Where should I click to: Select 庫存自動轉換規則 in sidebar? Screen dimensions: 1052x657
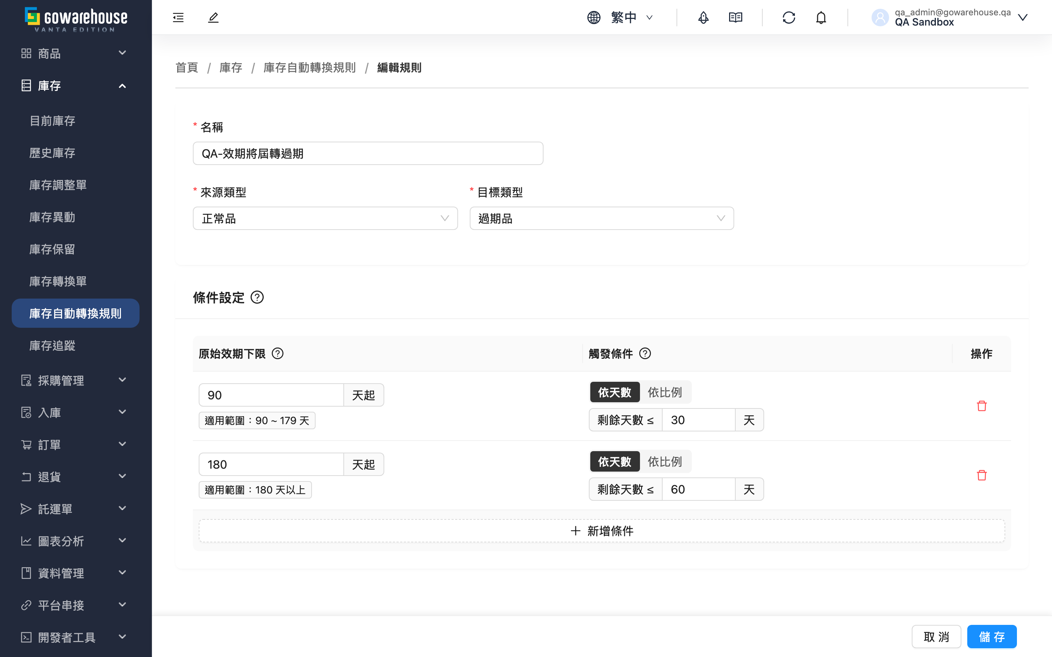75,313
